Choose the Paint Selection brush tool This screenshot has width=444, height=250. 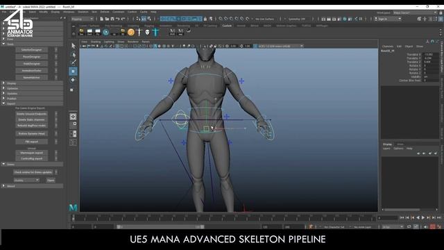click(73, 62)
